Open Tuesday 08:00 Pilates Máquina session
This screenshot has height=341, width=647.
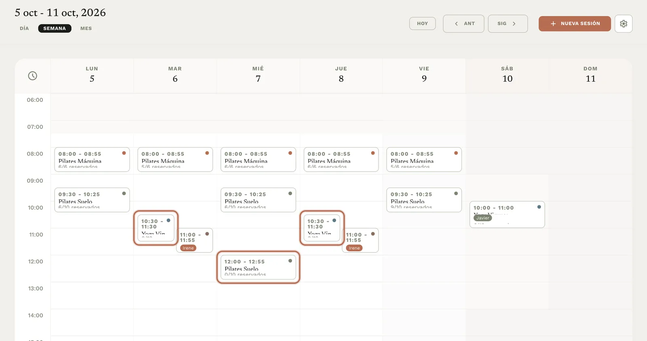(175, 160)
